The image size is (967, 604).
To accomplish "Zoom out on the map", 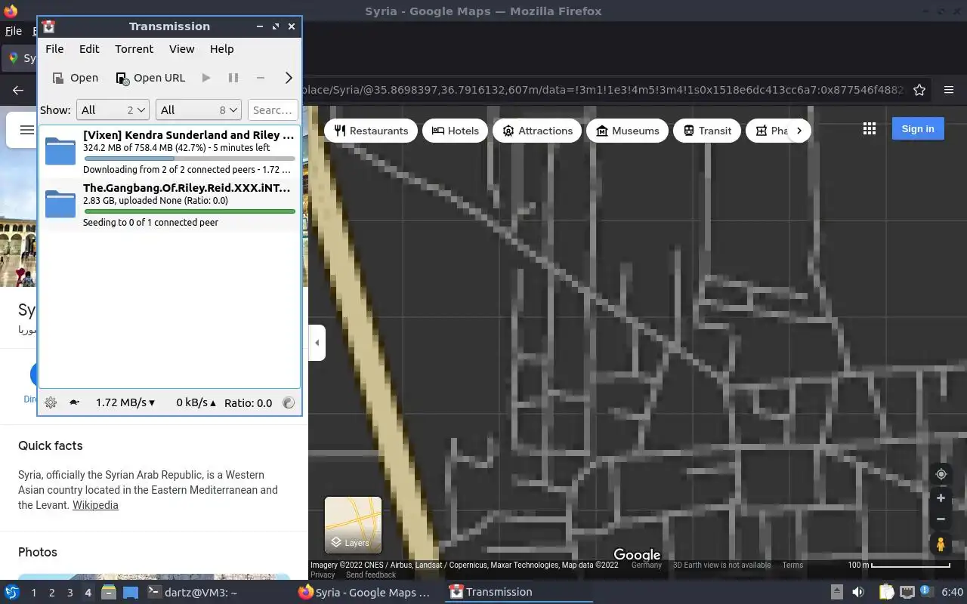I will 941,519.
